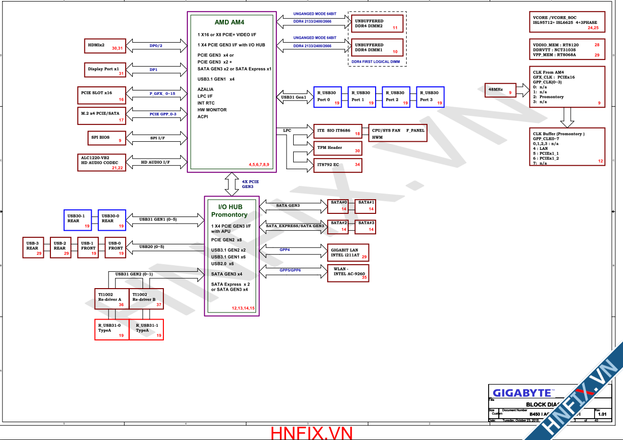Image resolution: width=623 pixels, height=440 pixels.
Task: Click the DP0/2 double-headed arrow
Action: 156,46
